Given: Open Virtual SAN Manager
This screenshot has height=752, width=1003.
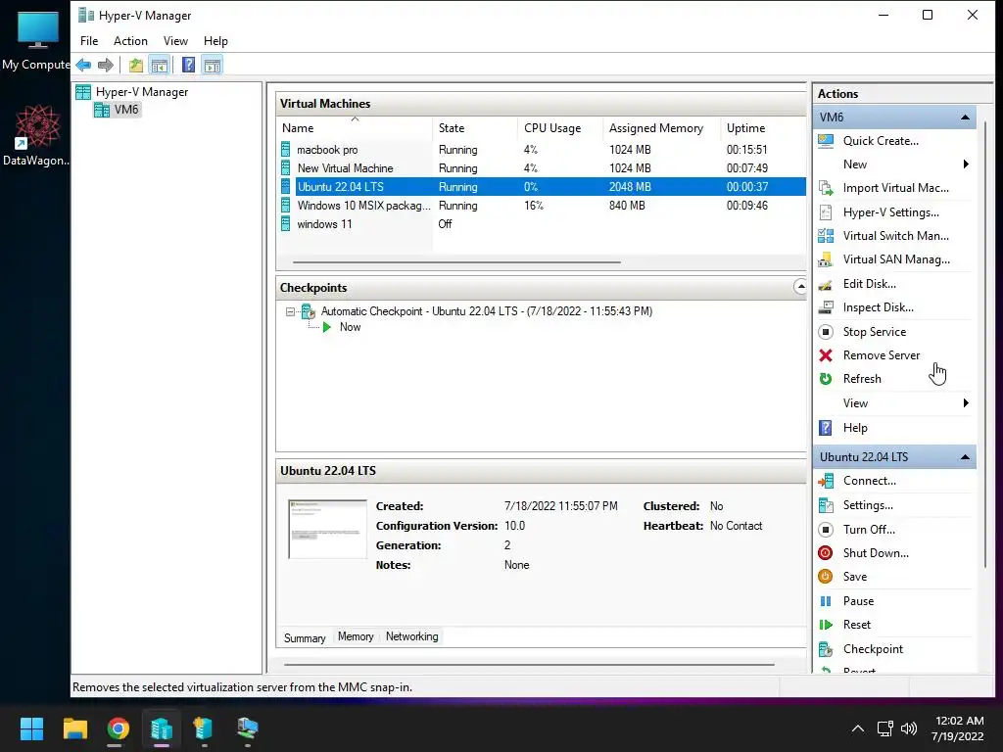Looking at the screenshot, I should 896,259.
